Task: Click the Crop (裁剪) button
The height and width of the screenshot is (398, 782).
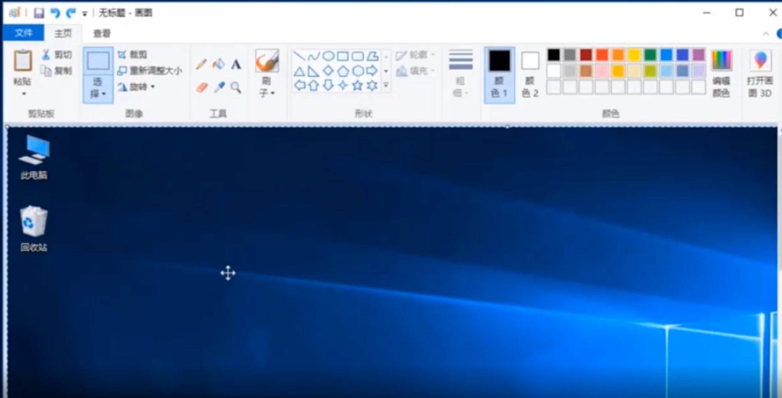Action: tap(132, 55)
